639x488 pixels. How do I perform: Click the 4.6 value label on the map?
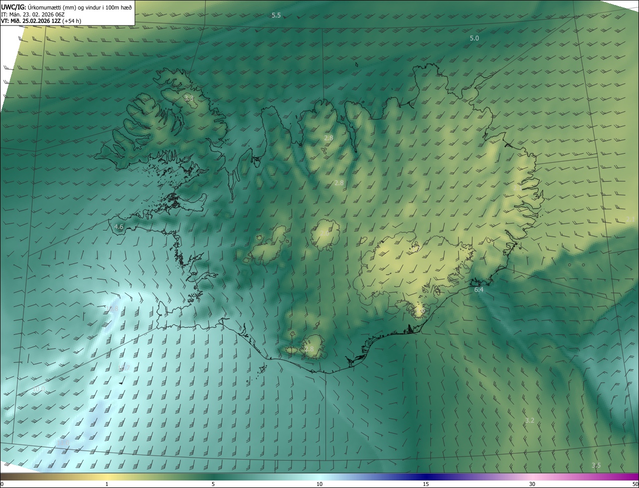(x=119, y=227)
